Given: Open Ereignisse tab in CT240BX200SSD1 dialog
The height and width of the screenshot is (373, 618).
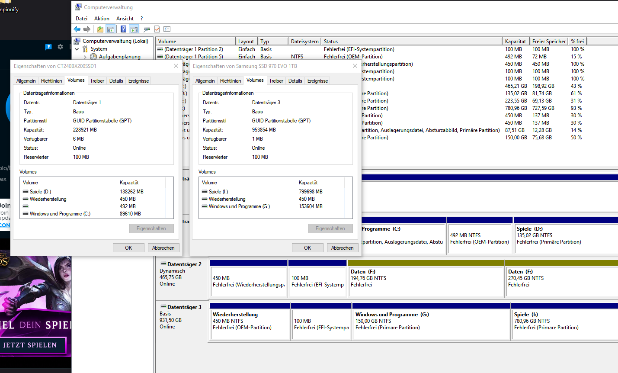Looking at the screenshot, I should (x=138, y=81).
